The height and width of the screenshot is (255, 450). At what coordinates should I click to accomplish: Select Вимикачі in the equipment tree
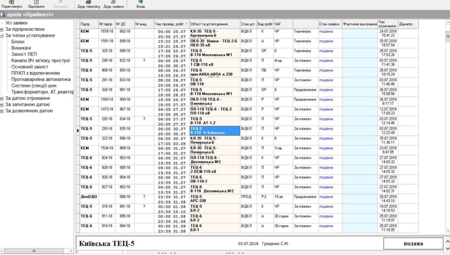tap(22, 48)
